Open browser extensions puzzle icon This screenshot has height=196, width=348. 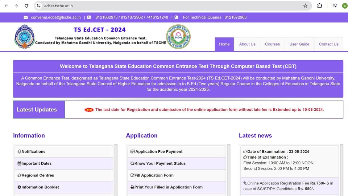pos(320,6)
